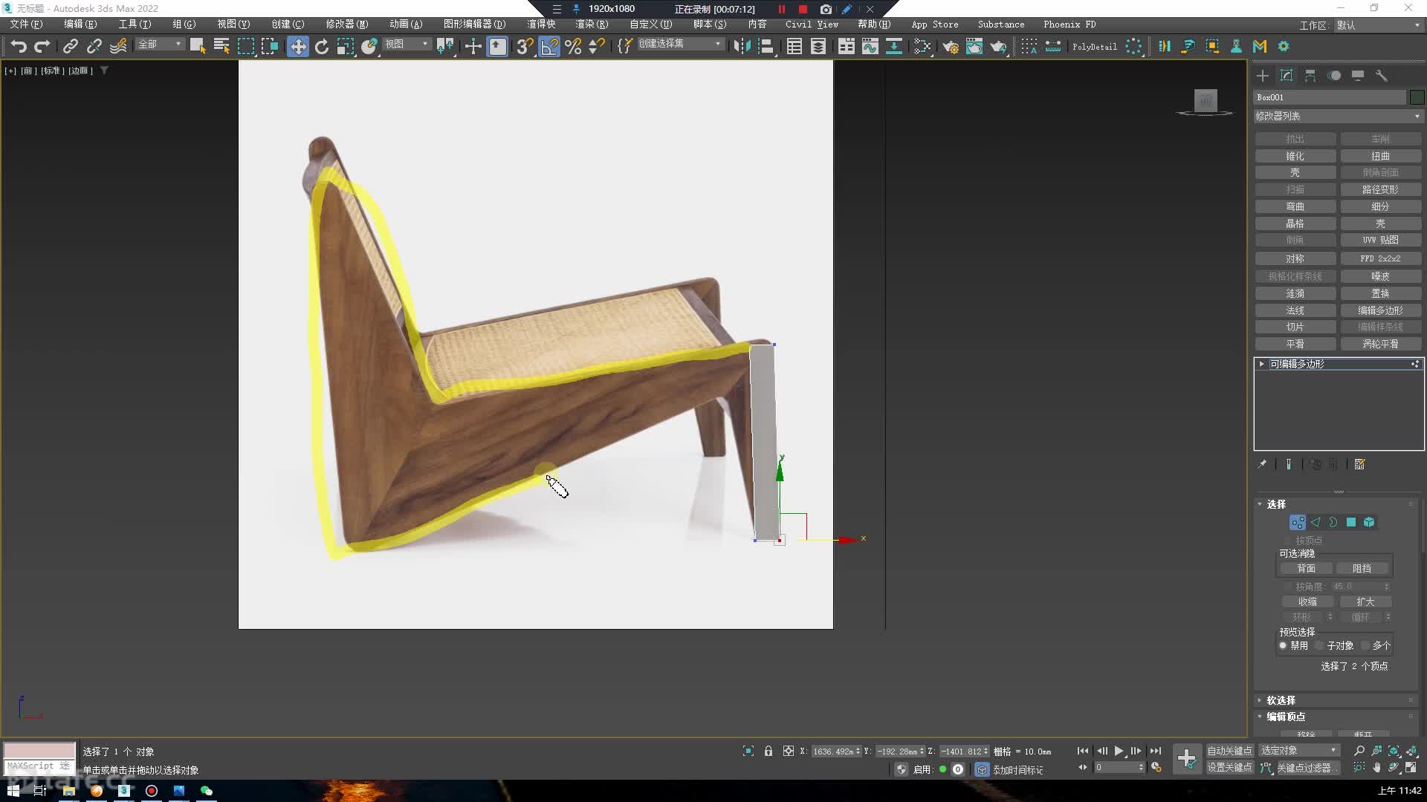Select Edge sub-object level icon

[1316, 522]
